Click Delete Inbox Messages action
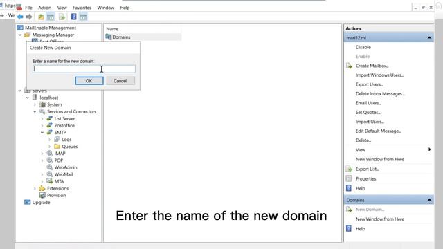The height and width of the screenshot is (249, 443). [380, 94]
